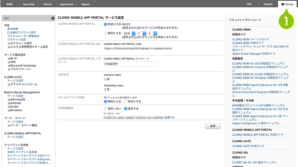Open the Applications menu
Screen dimensions: 298x167
pos(66,4)
